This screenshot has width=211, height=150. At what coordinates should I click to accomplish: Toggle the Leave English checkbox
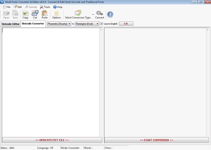101,24
